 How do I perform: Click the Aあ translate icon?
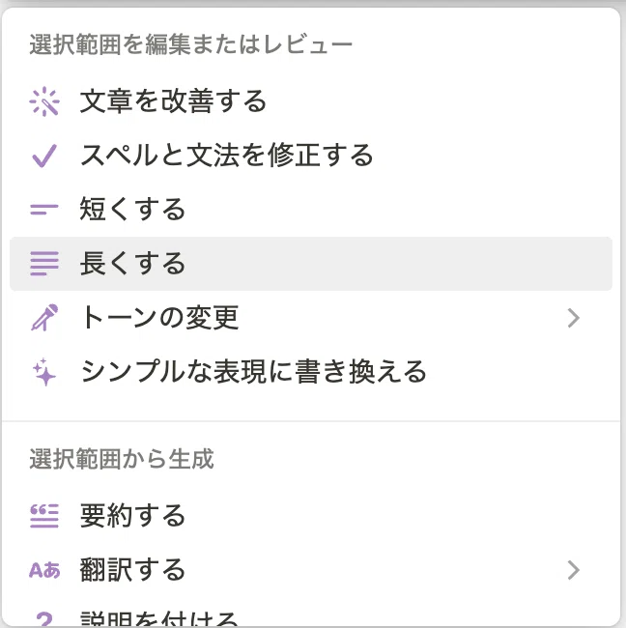pos(44,570)
